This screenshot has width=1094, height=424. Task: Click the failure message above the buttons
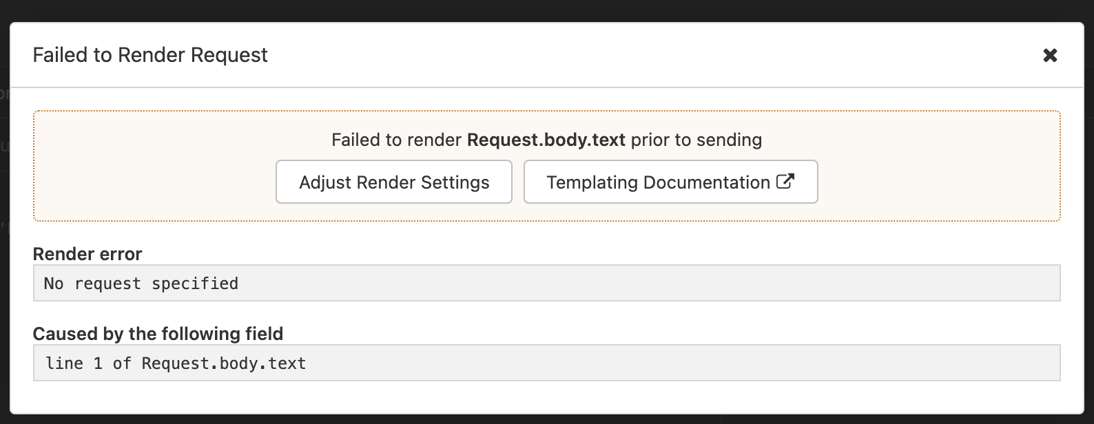(x=547, y=140)
